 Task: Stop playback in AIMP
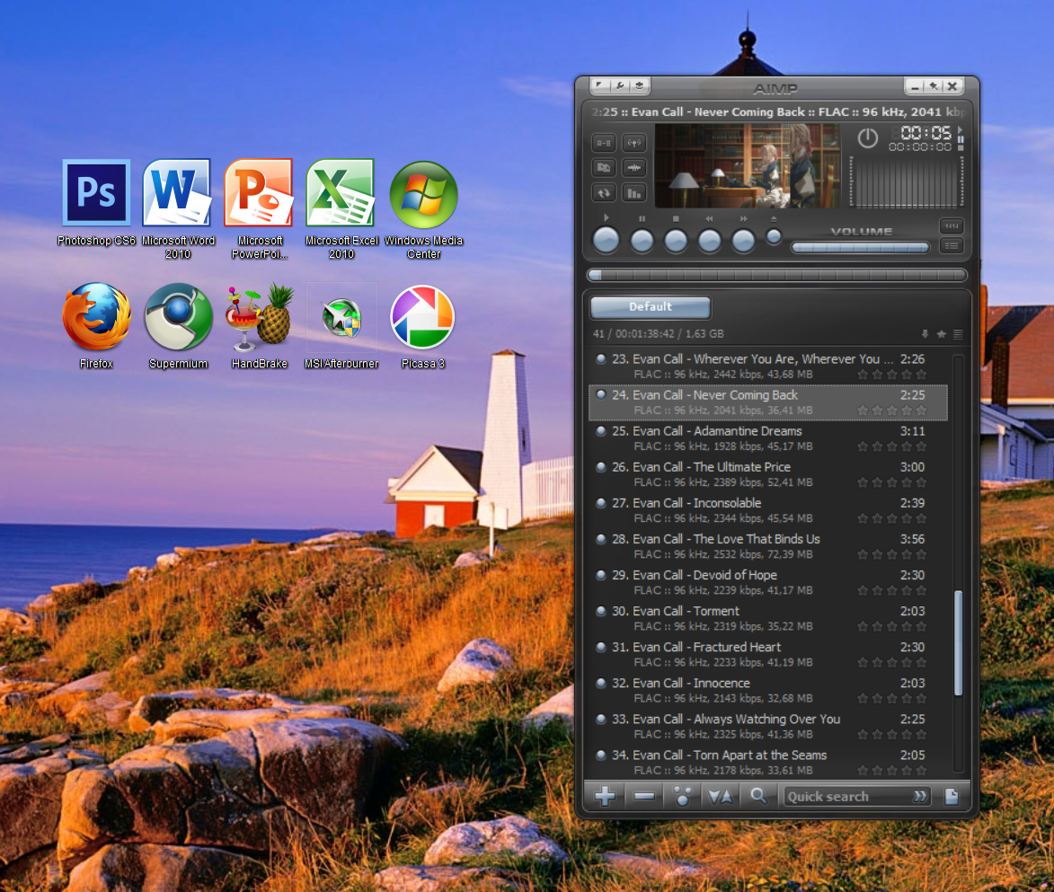coord(676,241)
